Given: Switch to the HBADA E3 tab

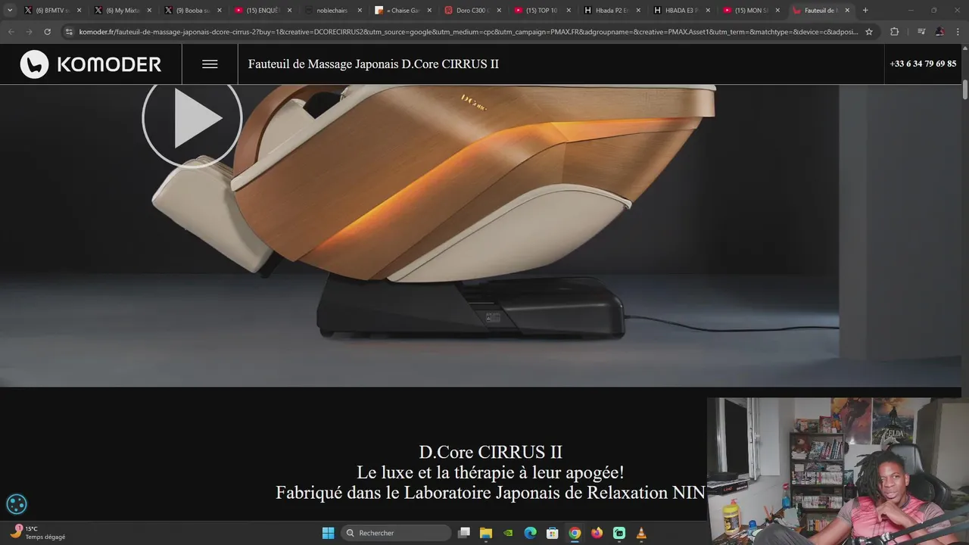Looking at the screenshot, I should [681, 11].
